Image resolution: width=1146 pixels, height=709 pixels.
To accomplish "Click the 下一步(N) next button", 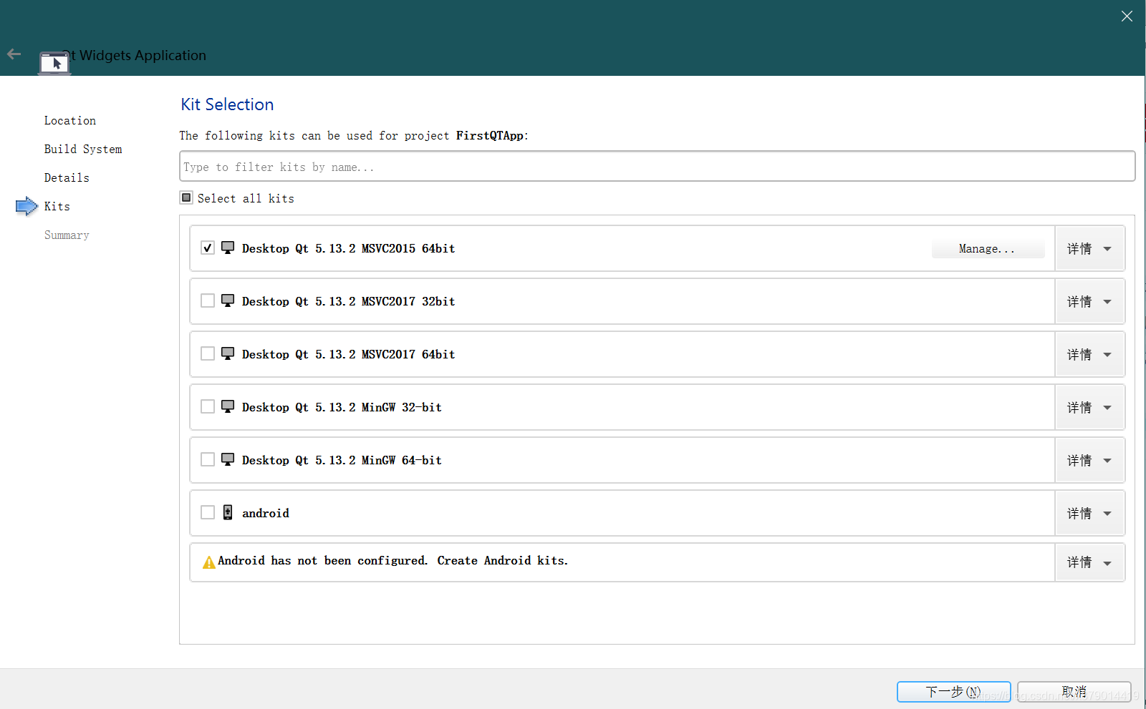I will [953, 692].
